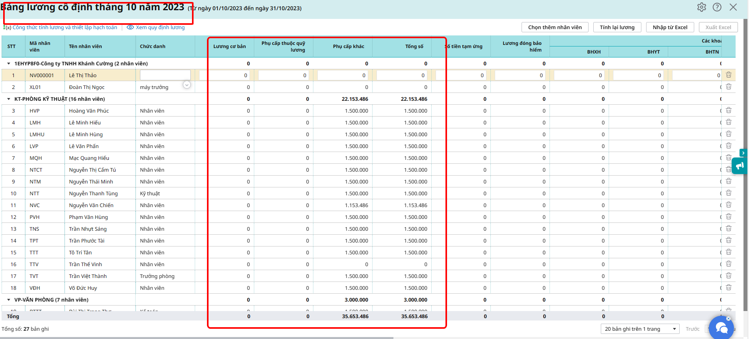Expand the side panel arrow tab
The image size is (749, 339).
(x=743, y=153)
